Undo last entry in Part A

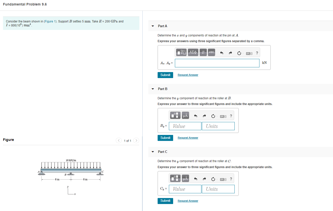(221, 53)
